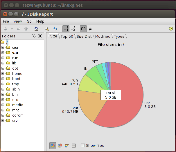Click the opt label on the pie chart
This screenshot has width=176, height=152.
(x=95, y=61)
